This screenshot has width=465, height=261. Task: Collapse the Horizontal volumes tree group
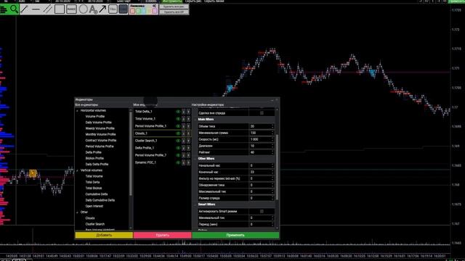click(x=78, y=111)
